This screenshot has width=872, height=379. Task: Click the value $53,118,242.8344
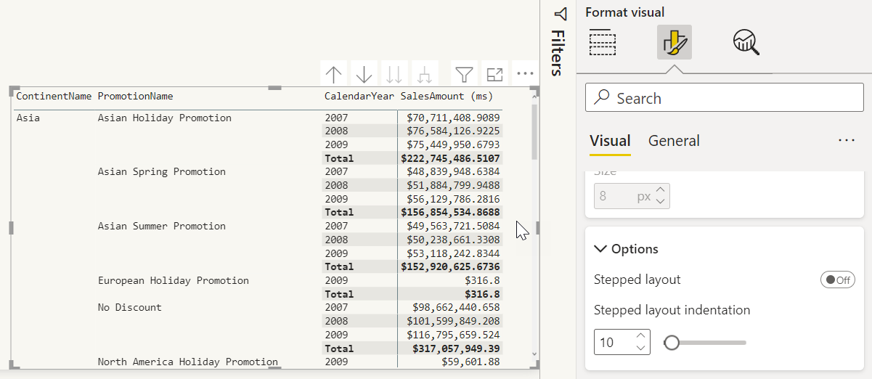453,253
